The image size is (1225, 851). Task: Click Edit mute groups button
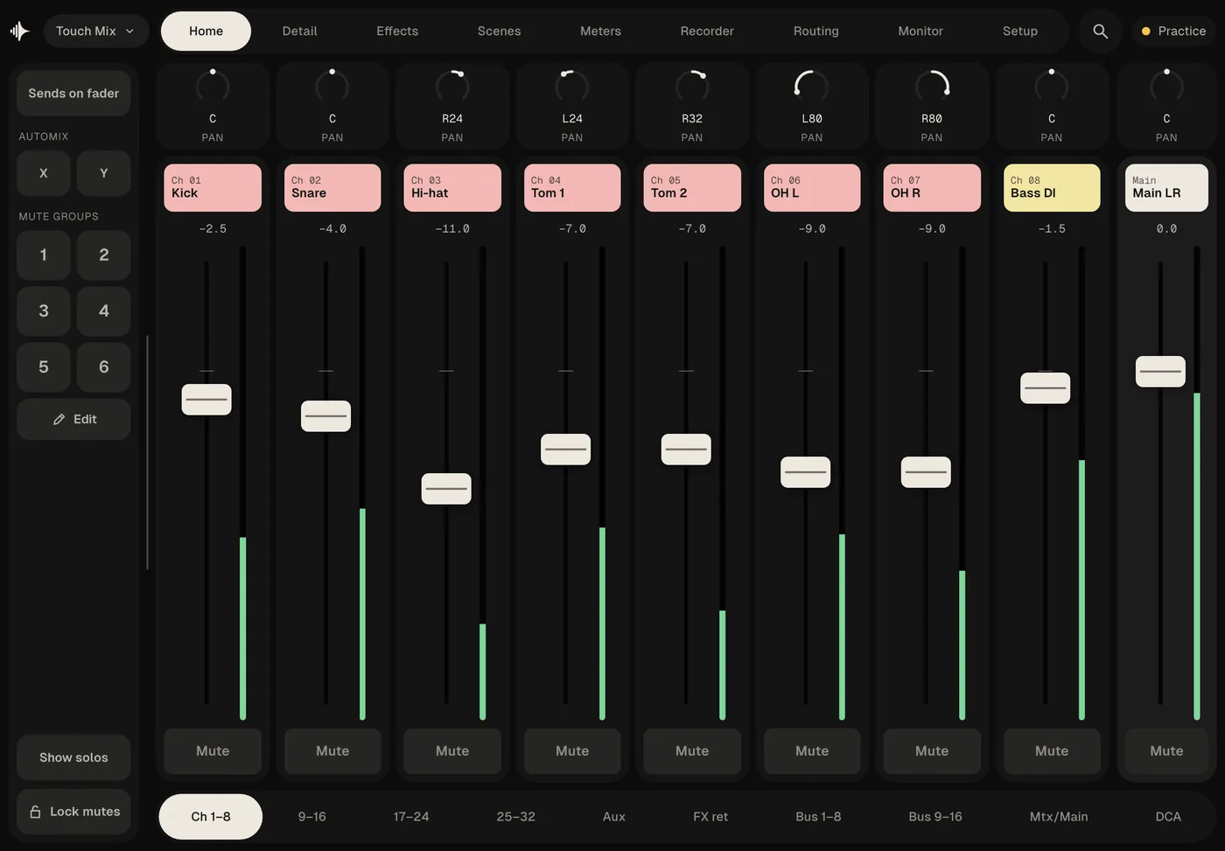[73, 420]
